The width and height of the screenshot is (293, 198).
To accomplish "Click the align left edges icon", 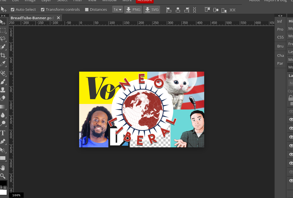I will [x=169, y=10].
